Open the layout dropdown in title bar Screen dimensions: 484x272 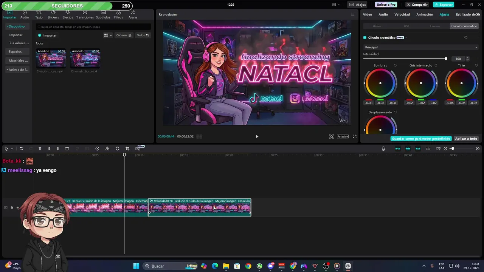tap(336, 5)
